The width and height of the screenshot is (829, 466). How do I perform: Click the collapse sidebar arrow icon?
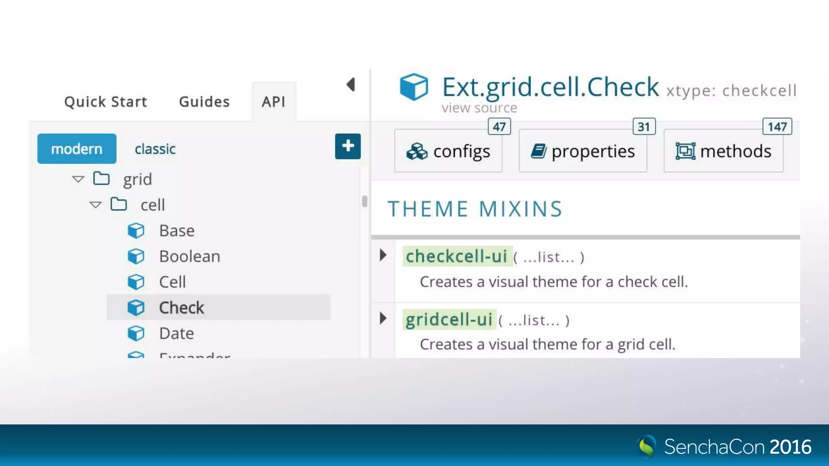(x=351, y=85)
